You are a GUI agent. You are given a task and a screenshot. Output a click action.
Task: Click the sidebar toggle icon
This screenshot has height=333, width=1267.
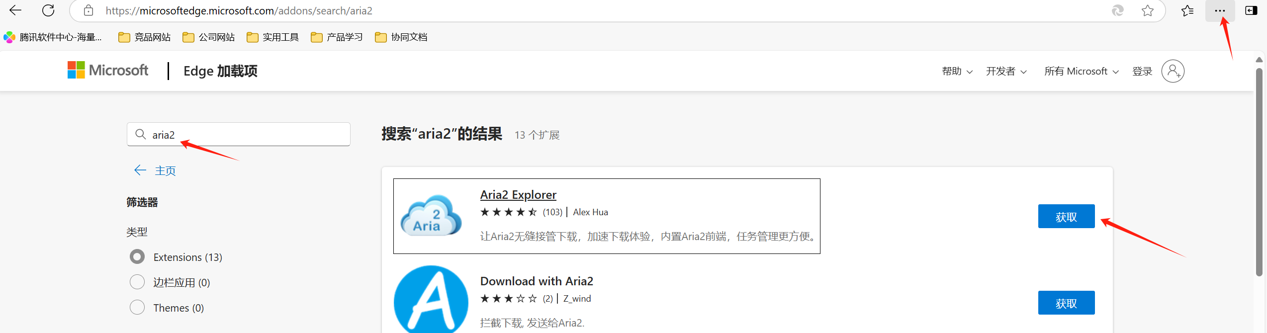point(1251,10)
